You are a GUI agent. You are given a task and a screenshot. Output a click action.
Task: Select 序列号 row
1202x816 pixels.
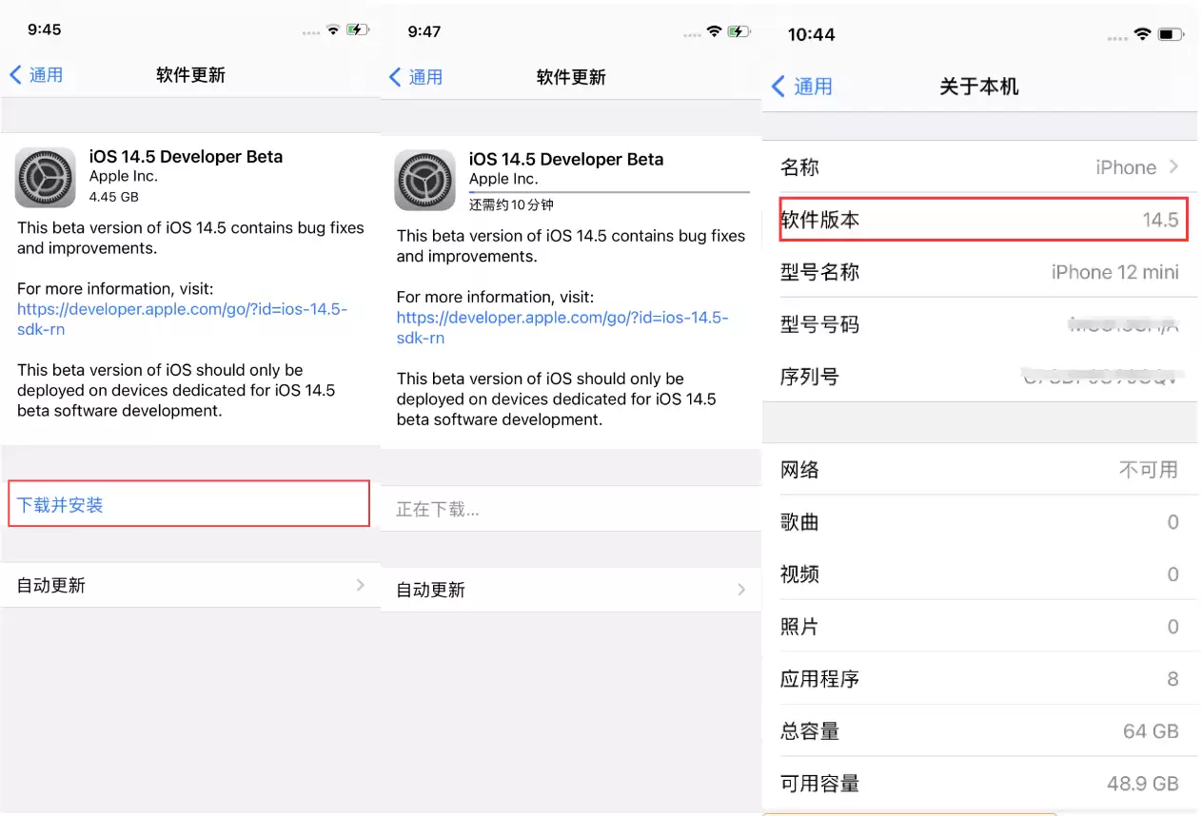click(981, 377)
